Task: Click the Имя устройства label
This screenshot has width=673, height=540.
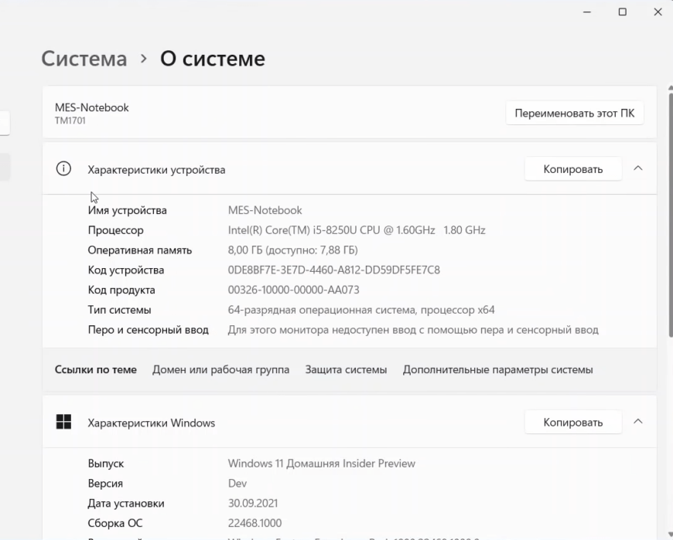Action: click(127, 210)
